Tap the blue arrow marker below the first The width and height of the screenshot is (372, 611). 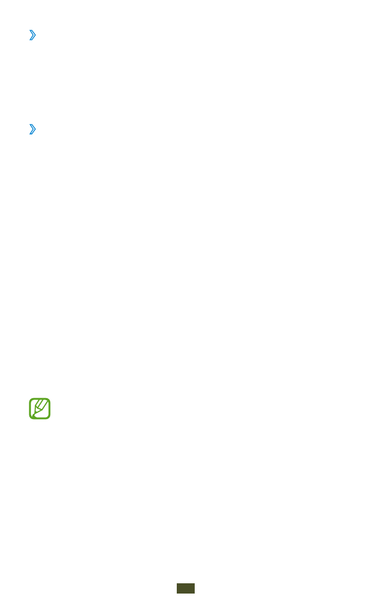click(33, 129)
